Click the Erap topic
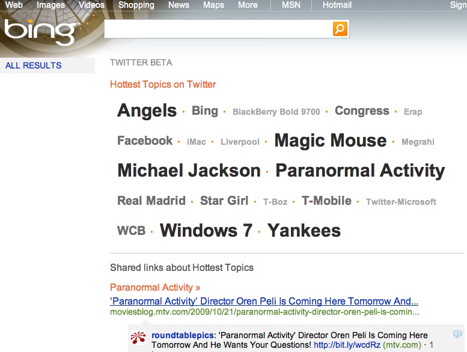Screen dimensions: 467x352 pos(413,112)
